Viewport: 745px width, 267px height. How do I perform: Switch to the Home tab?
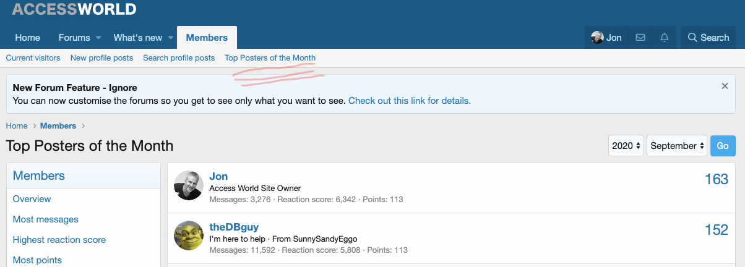click(x=27, y=38)
